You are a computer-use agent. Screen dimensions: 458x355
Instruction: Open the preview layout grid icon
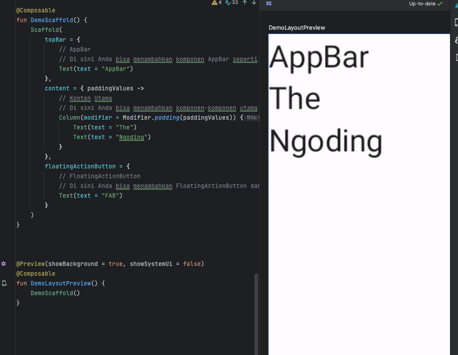[269, 4]
